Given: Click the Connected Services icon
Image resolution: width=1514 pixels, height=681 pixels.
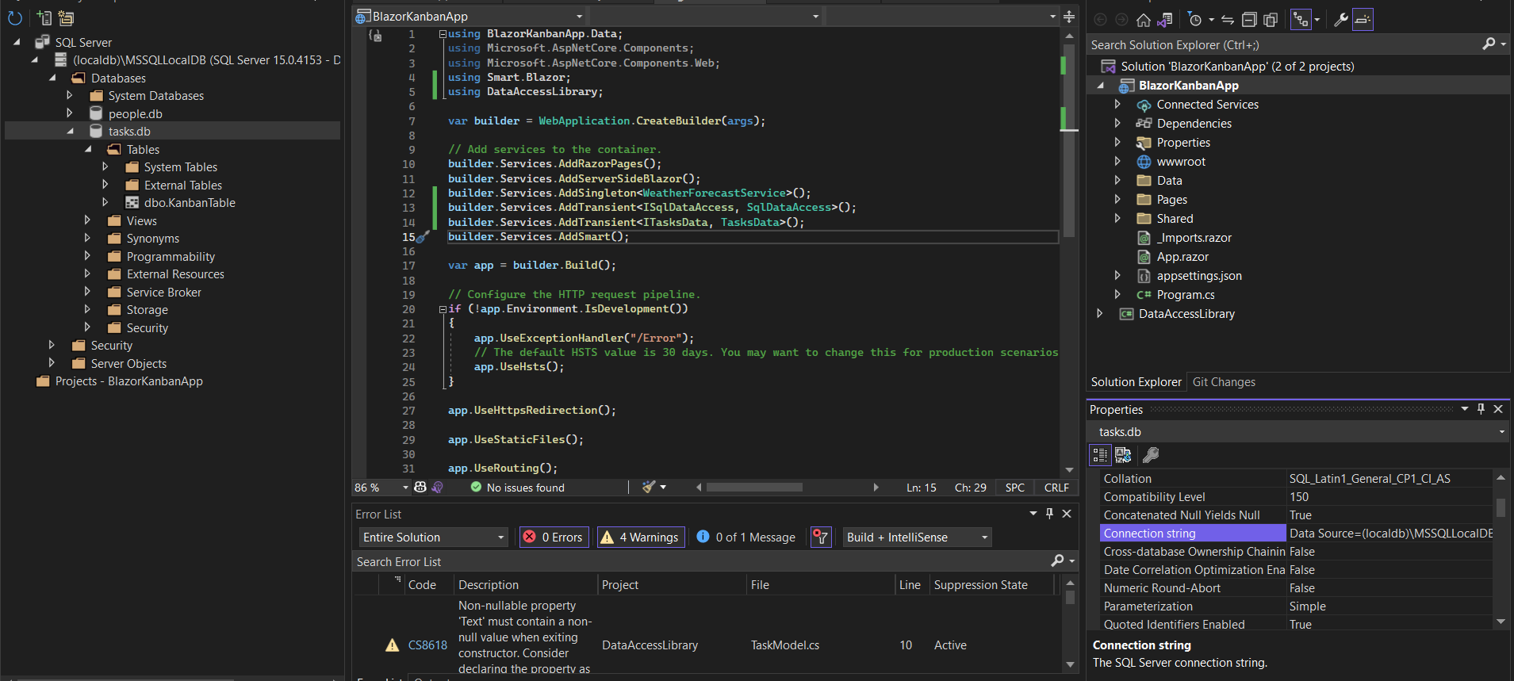Looking at the screenshot, I should (1144, 105).
